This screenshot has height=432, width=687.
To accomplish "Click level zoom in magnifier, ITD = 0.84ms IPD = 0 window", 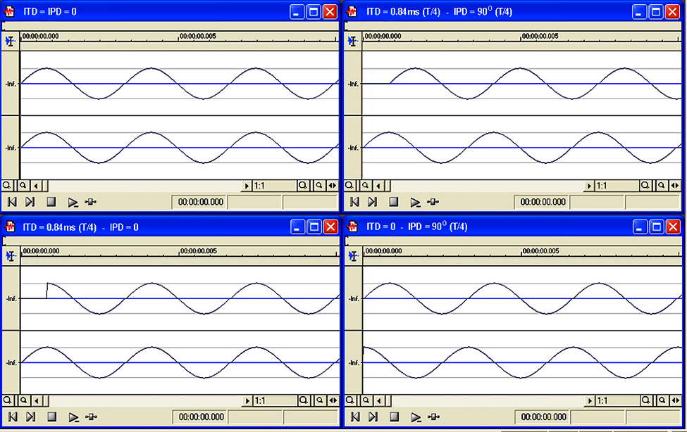I will [303, 401].
